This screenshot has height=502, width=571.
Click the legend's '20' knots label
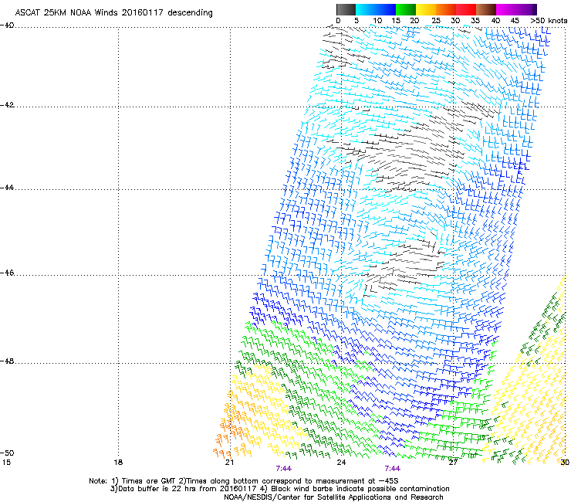[414, 21]
